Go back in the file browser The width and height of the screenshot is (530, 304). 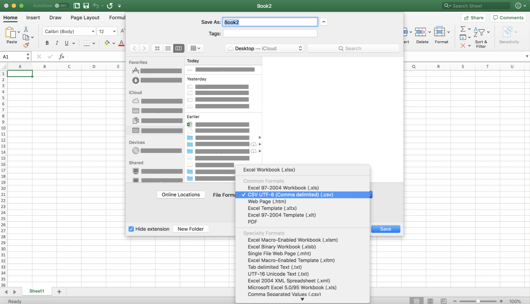tap(134, 48)
